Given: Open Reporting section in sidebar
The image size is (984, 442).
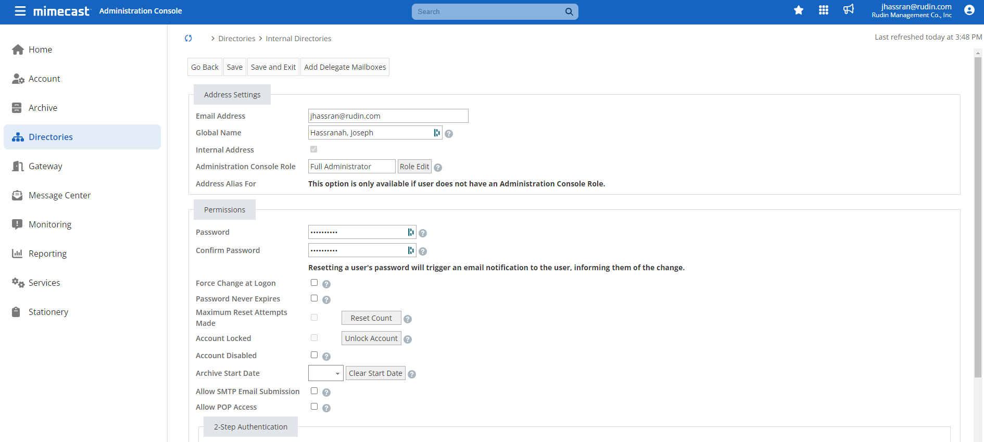Looking at the screenshot, I should 82,254.
